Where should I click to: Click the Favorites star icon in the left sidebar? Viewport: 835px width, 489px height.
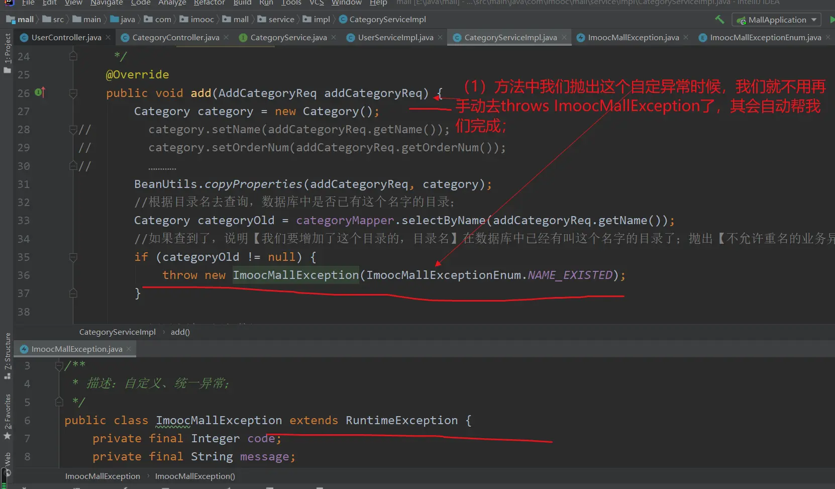[x=7, y=436]
